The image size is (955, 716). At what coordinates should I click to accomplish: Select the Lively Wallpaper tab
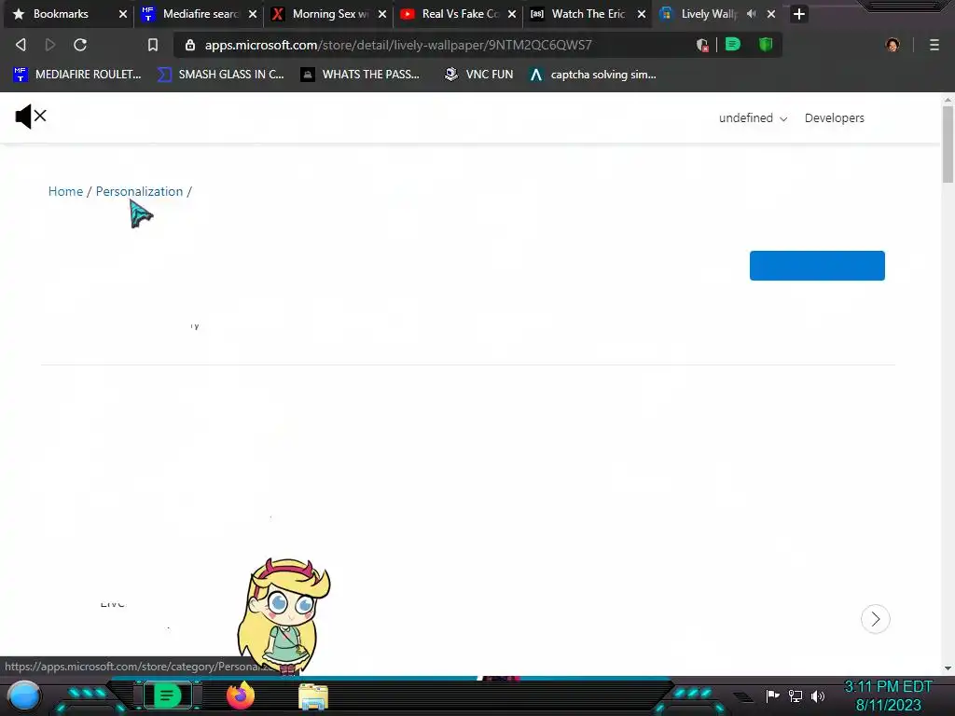709,13
